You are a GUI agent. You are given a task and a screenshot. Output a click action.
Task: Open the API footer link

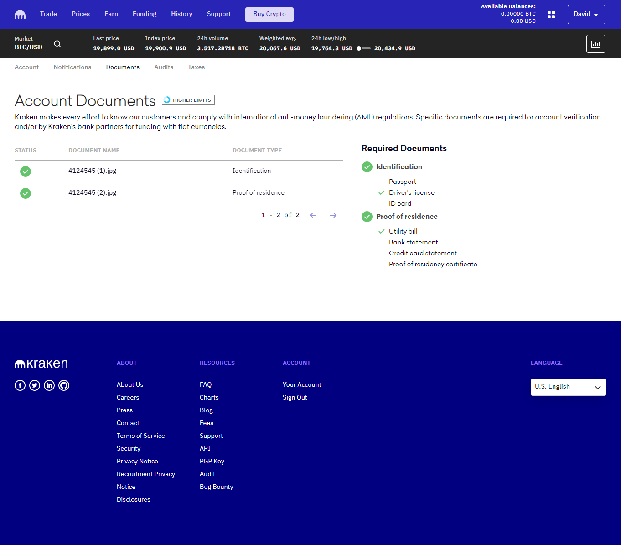[205, 449]
